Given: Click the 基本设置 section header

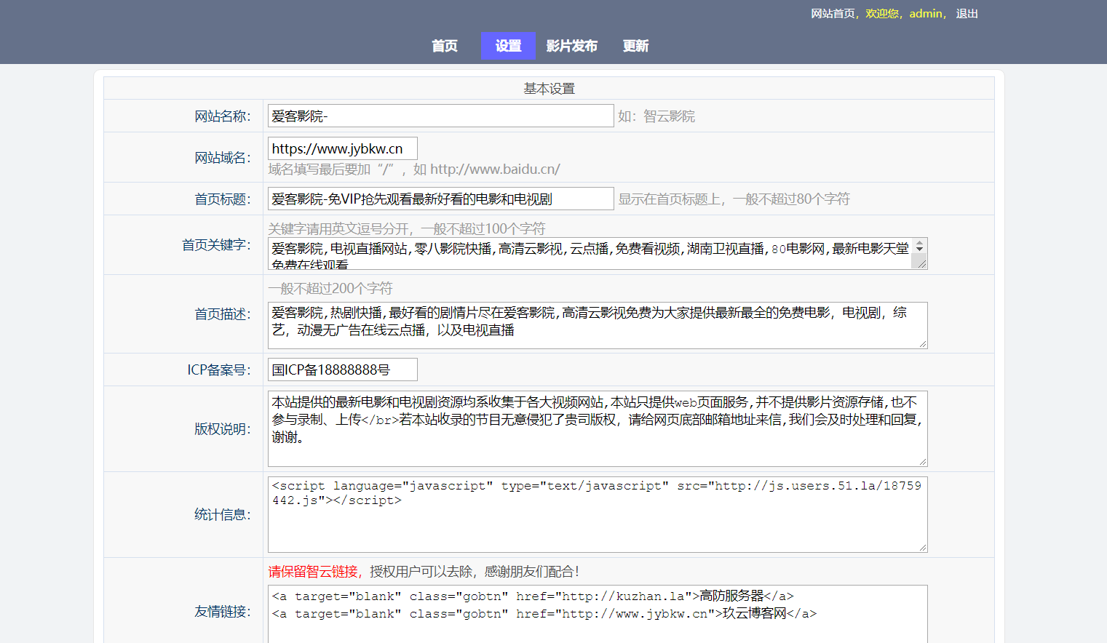Looking at the screenshot, I should click(548, 87).
